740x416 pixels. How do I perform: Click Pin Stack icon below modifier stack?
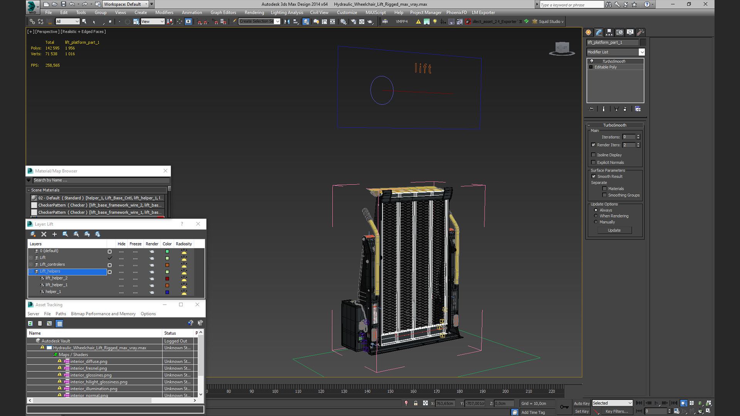592,109
